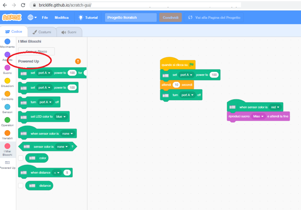Click the browser address bar URL
The image size is (301, 210).
65,5
